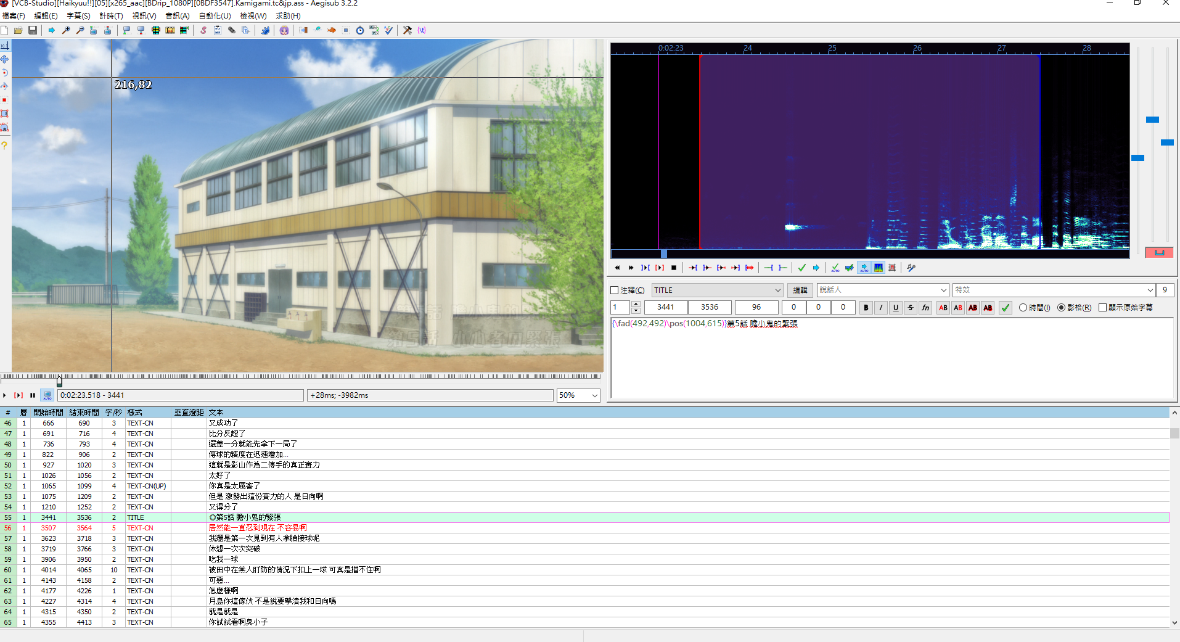Click the New subtitles icon
The width and height of the screenshot is (1180, 642).
point(5,30)
